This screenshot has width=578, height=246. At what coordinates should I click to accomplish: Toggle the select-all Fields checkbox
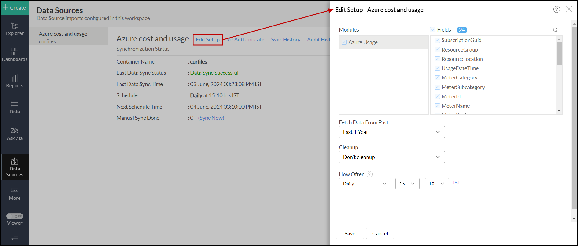[x=433, y=30]
